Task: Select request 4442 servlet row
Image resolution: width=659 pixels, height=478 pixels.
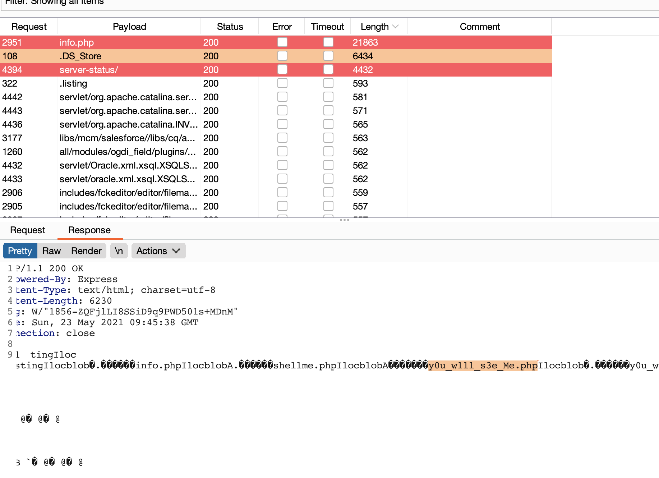Action: point(276,97)
